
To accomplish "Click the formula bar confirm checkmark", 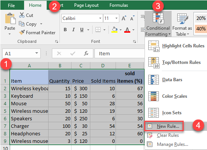I will [73, 53].
